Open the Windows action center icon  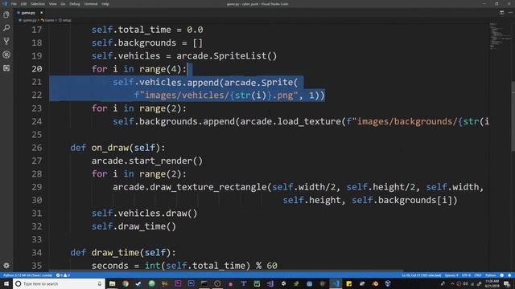coord(507,283)
